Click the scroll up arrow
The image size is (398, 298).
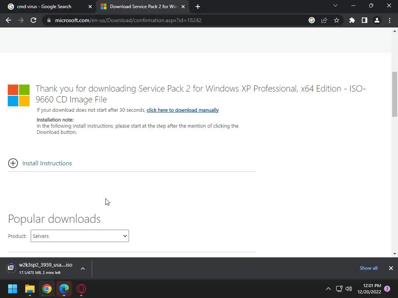point(395,31)
